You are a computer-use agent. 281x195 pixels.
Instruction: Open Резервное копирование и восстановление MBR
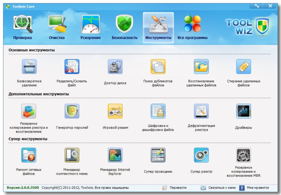click(244, 155)
